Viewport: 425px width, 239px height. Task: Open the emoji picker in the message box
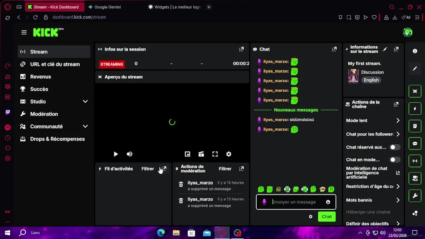click(328, 202)
